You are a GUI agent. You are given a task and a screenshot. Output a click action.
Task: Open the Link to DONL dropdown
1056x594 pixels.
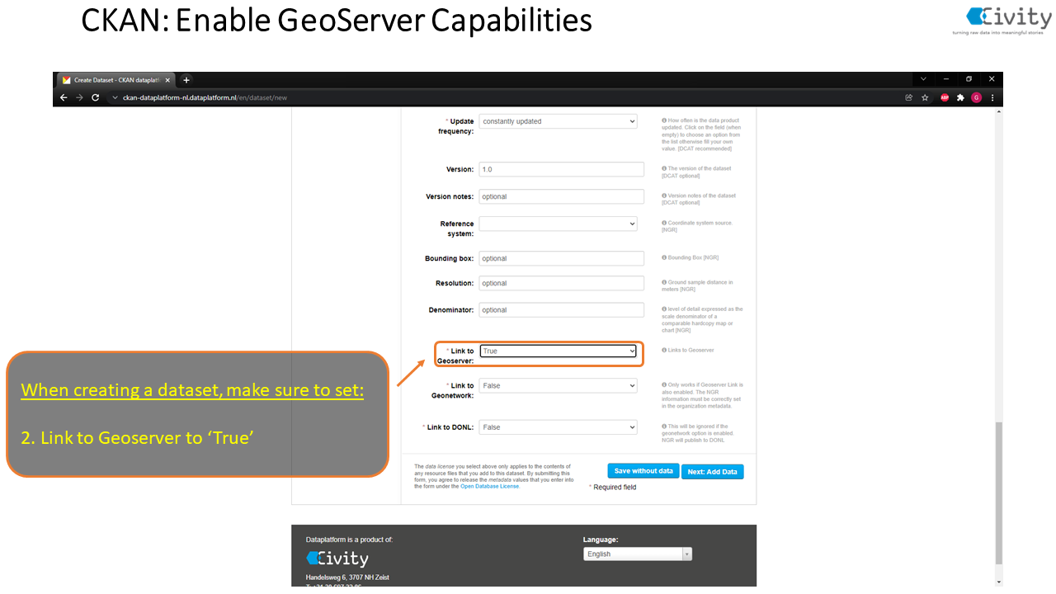559,427
